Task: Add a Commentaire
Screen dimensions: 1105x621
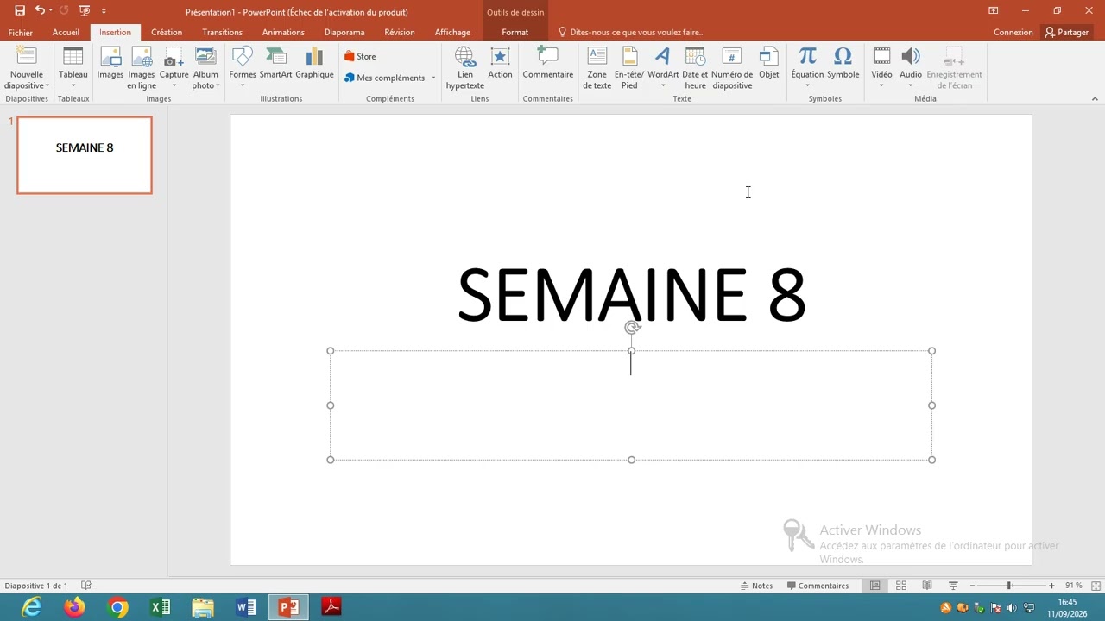Action: pyautogui.click(x=548, y=63)
